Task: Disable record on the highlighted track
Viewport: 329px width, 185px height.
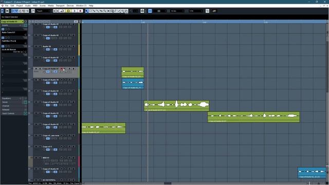Action: pyautogui.click(x=62, y=68)
